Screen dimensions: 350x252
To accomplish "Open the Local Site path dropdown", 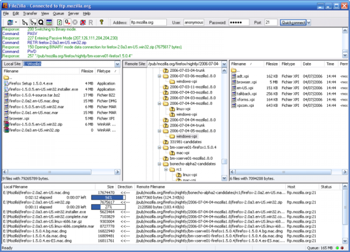I will point(117,64).
